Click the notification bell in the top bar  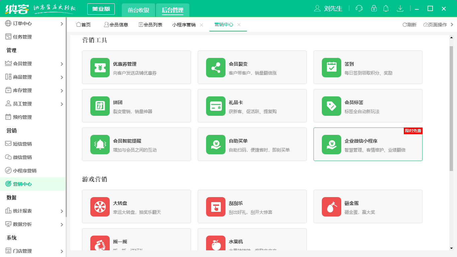click(x=386, y=8)
